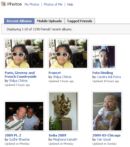Open the 2009-05-Chicago baby thumbnail
This screenshot has height=147, width=130.
107,111
